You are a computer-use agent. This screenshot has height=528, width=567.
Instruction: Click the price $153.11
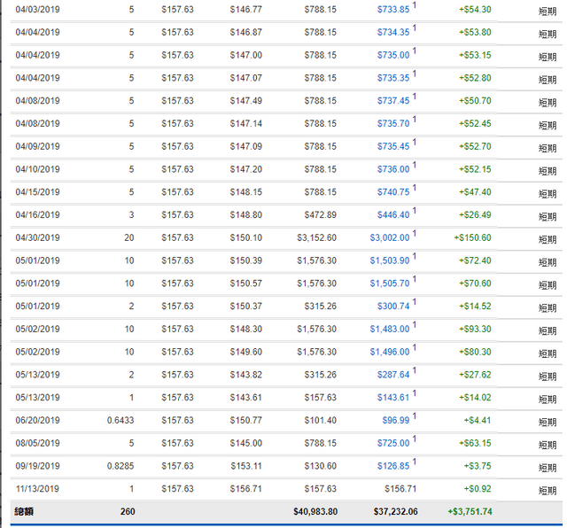coord(246,466)
